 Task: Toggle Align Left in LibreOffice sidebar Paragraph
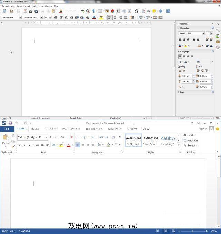[180, 56]
